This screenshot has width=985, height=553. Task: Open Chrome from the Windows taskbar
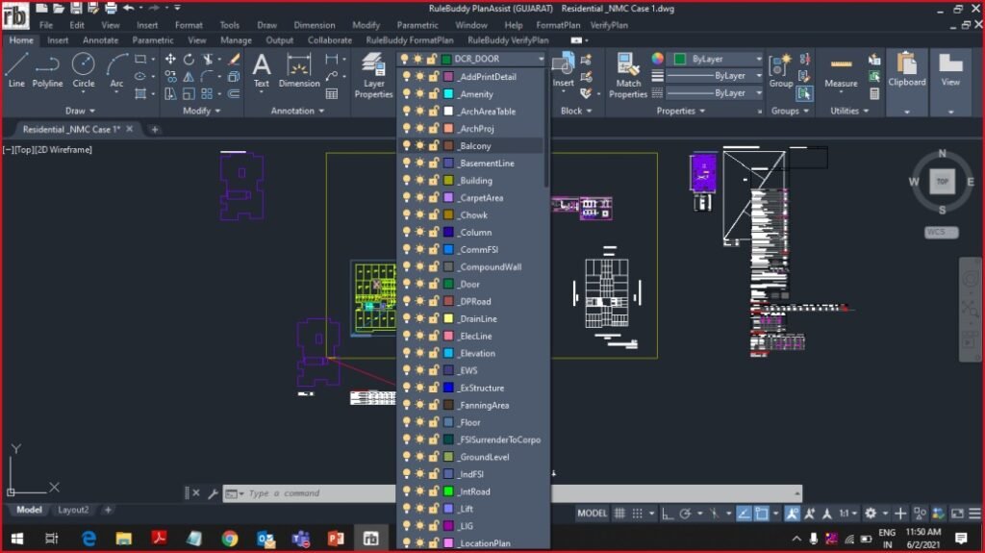coord(229,539)
